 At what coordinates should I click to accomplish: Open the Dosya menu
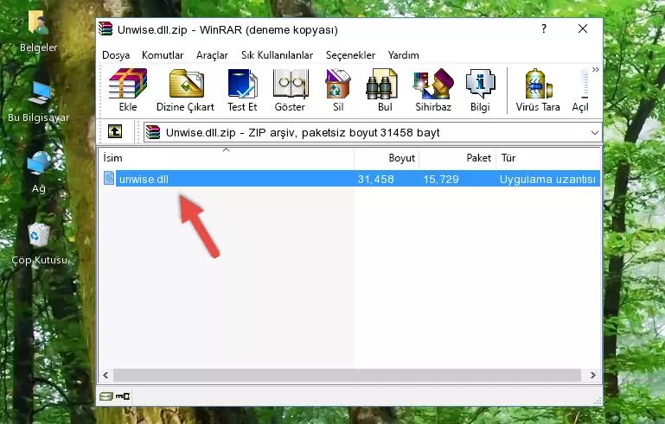[x=116, y=55]
